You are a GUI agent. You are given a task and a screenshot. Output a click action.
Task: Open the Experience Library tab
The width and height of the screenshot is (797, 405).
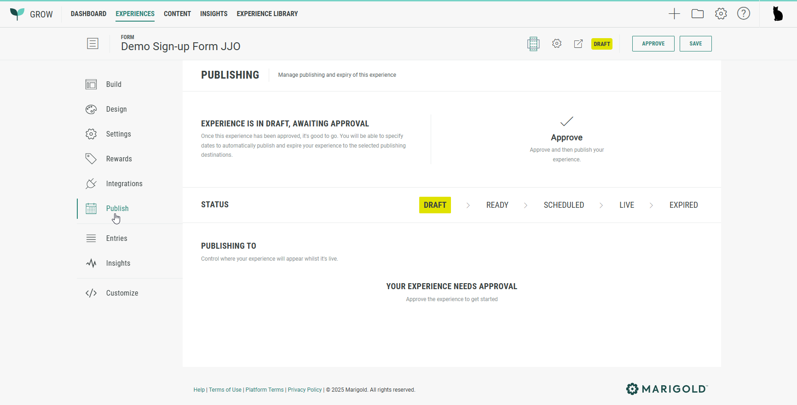(267, 14)
